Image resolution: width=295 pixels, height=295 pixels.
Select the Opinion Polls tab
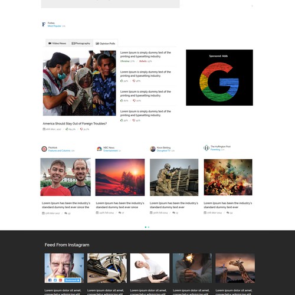(105, 43)
